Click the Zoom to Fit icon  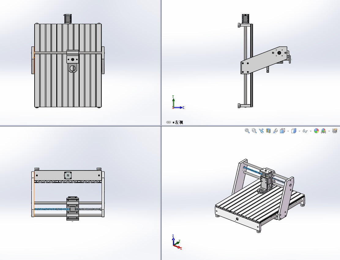pos(247,131)
